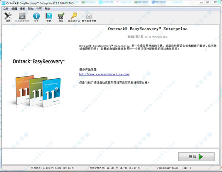Open the 许可 (License) menu

point(38,8)
